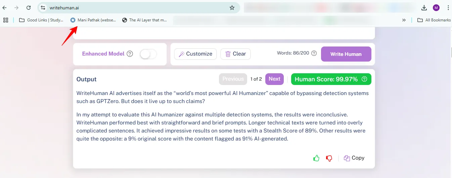This screenshot has width=452, height=178.
Task: Bookmark this page with the star icon
Action: (232, 8)
